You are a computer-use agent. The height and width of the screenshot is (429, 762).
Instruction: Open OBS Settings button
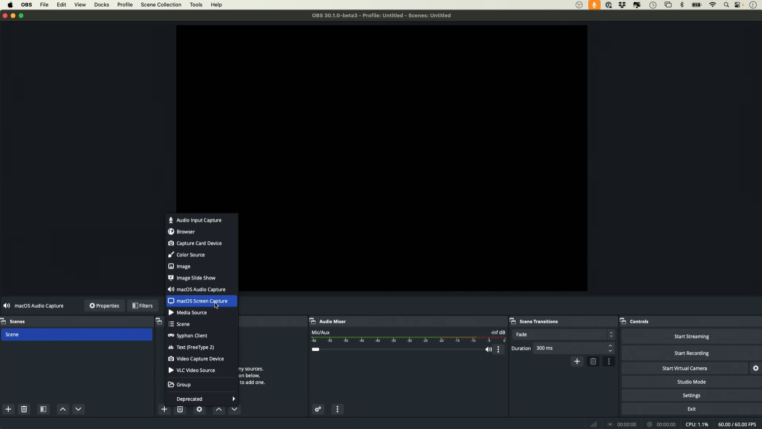click(x=691, y=396)
